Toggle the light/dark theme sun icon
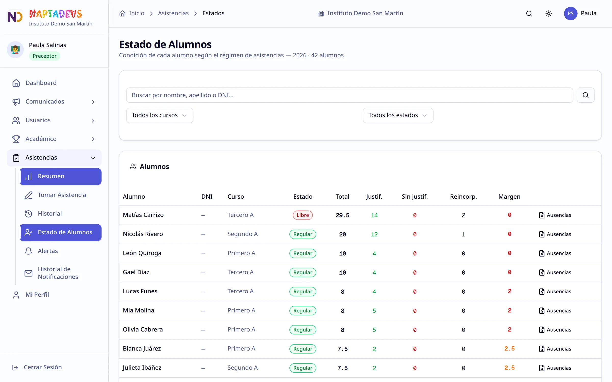Viewport: 612px width, 382px height. (x=549, y=13)
